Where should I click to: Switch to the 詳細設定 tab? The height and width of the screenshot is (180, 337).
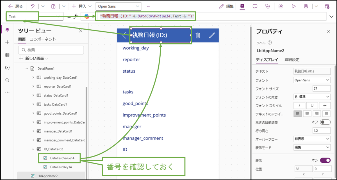(292, 60)
